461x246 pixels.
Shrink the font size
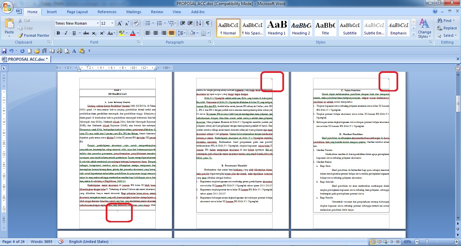tap(127, 23)
